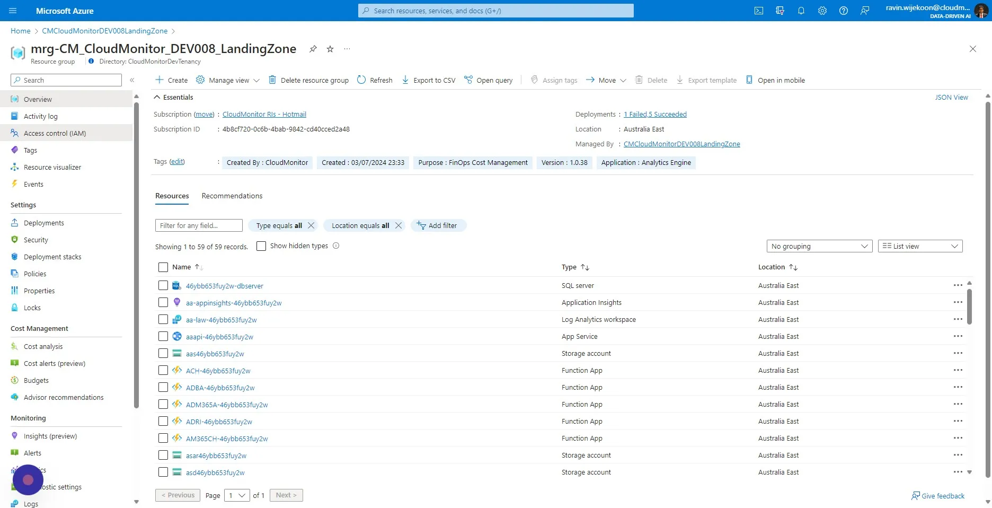Image resolution: width=992 pixels, height=508 pixels.
Task: Open the user account avatar
Action: point(981,11)
